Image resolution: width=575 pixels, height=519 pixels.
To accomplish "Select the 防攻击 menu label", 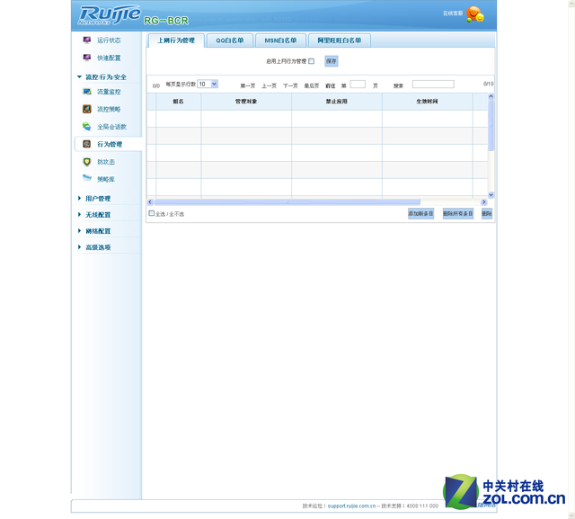I will tap(106, 162).
